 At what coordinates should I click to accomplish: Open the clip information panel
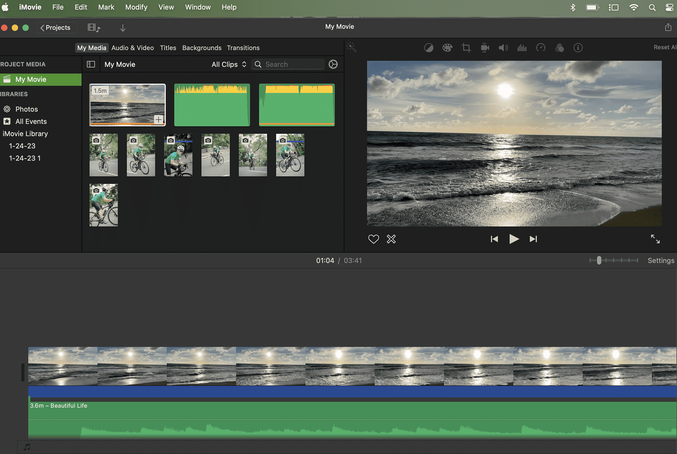point(578,48)
